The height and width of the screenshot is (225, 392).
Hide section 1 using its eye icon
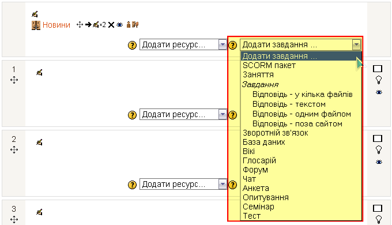coord(379,92)
